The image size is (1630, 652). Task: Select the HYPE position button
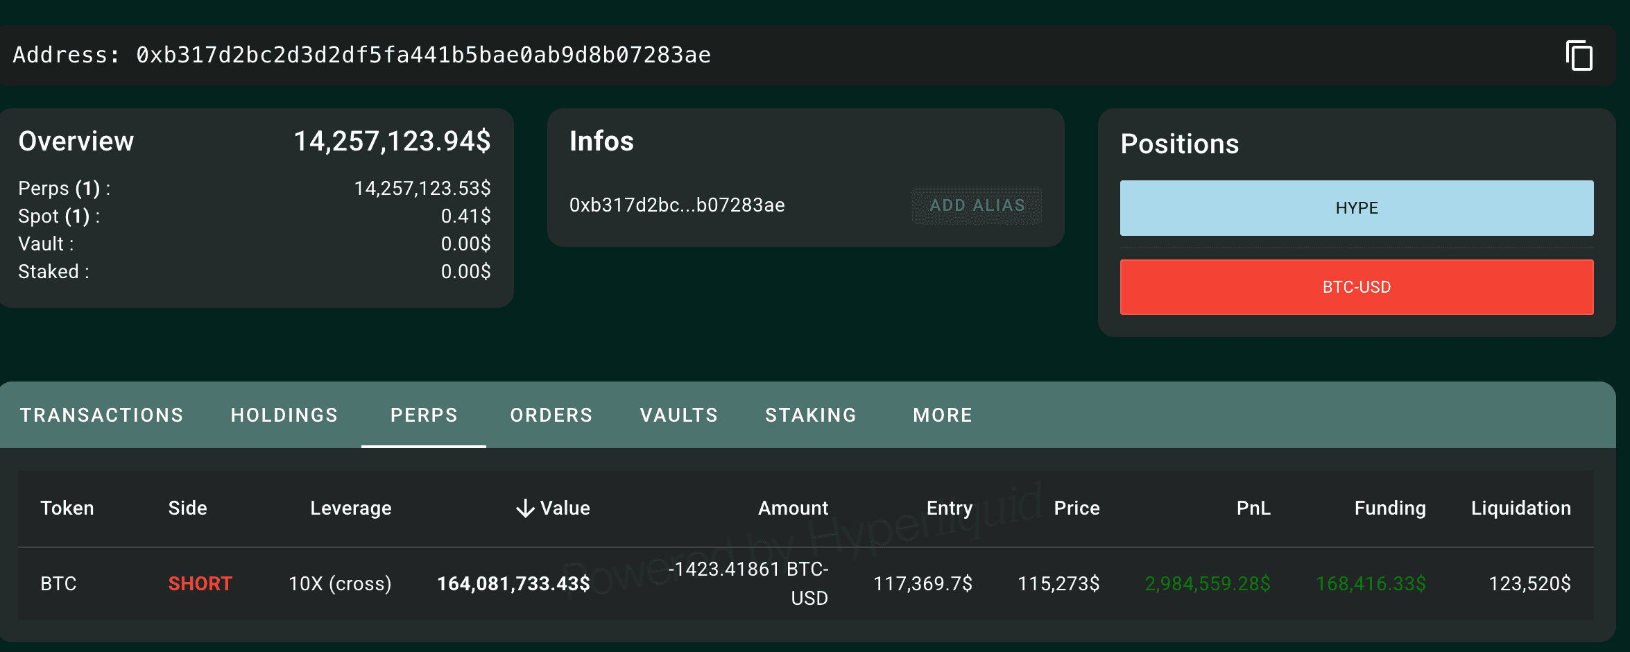point(1356,208)
